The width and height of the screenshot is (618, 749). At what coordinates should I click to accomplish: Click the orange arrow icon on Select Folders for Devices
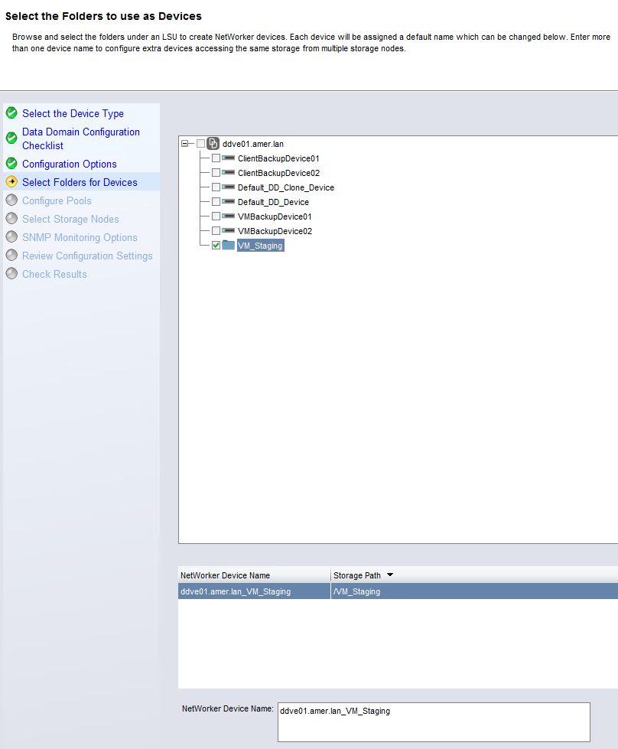(x=11, y=183)
